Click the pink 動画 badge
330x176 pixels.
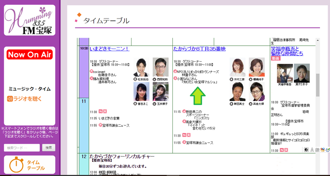pos(276,58)
